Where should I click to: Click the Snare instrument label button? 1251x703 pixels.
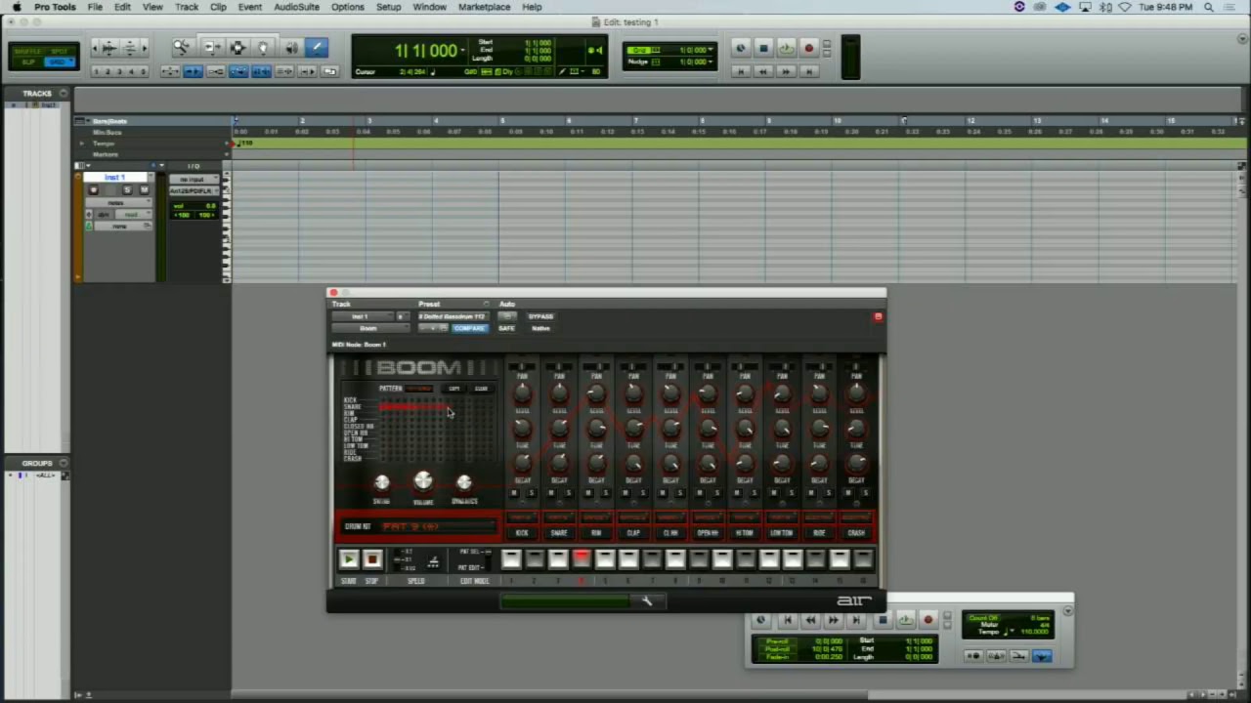[559, 533]
